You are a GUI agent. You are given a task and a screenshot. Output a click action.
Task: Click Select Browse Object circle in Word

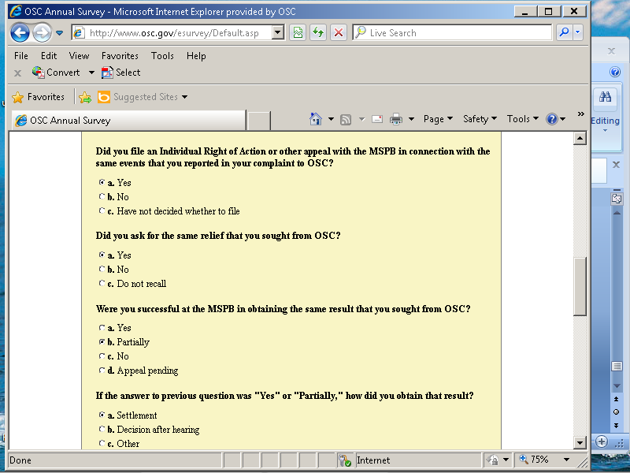[x=616, y=412]
